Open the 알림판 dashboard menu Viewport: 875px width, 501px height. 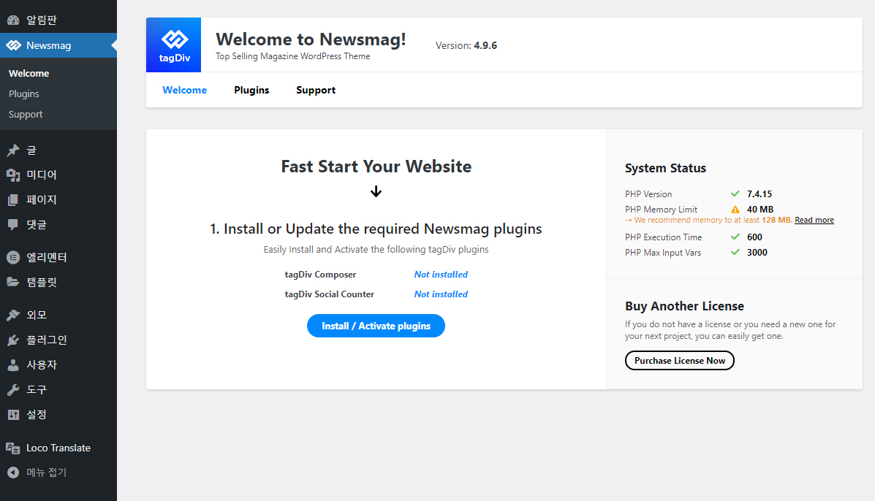(58, 20)
